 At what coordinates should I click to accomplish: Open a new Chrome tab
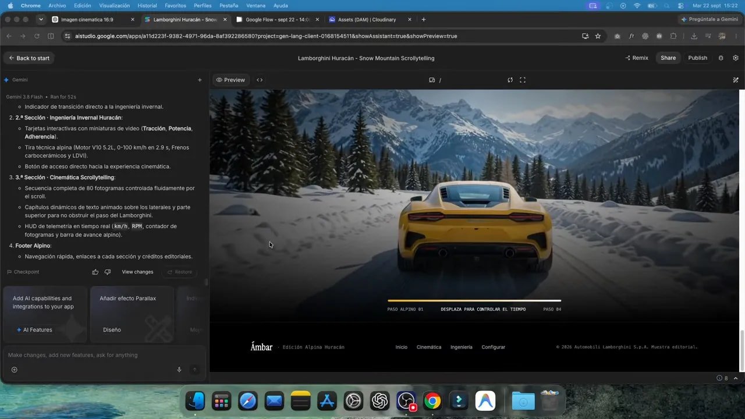pos(423,19)
